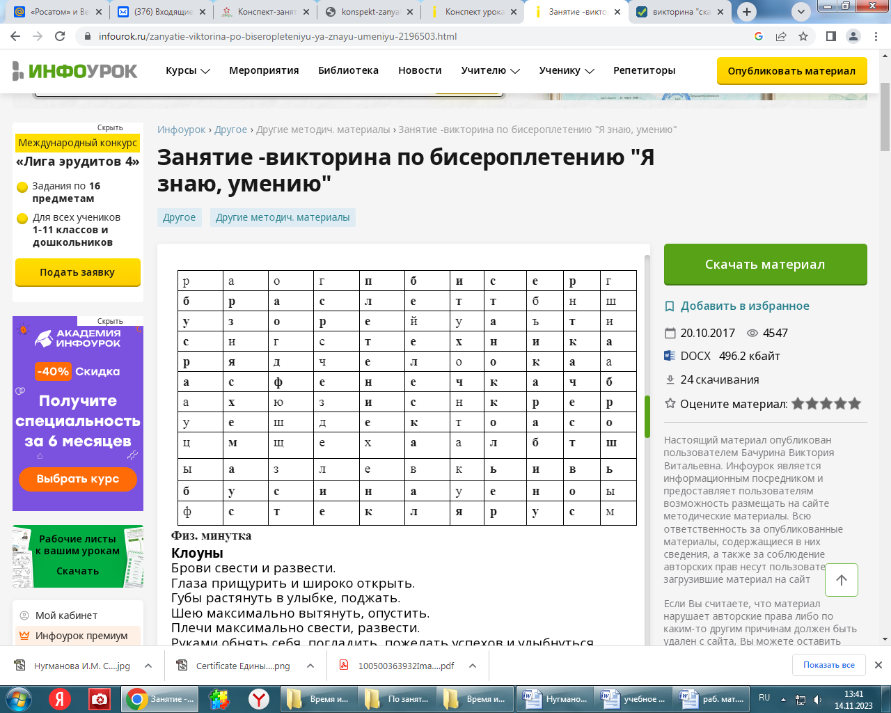Rate the material with five stars
Screen dimensions: 891x713
855,404
